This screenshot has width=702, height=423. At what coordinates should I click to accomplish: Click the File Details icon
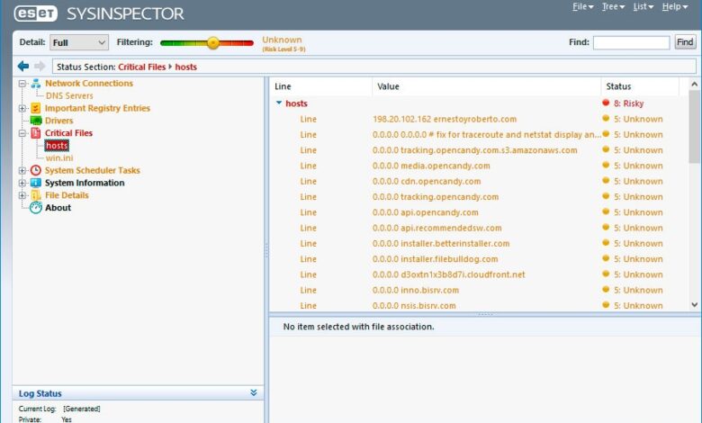click(36, 195)
